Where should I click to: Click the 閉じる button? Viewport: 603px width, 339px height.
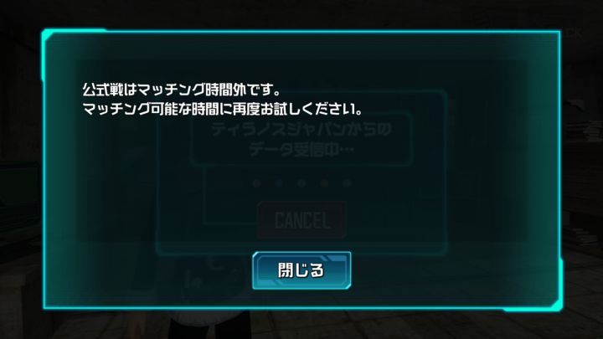coord(301,270)
